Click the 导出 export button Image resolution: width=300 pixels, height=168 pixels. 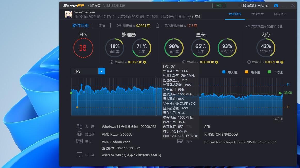(219, 5)
